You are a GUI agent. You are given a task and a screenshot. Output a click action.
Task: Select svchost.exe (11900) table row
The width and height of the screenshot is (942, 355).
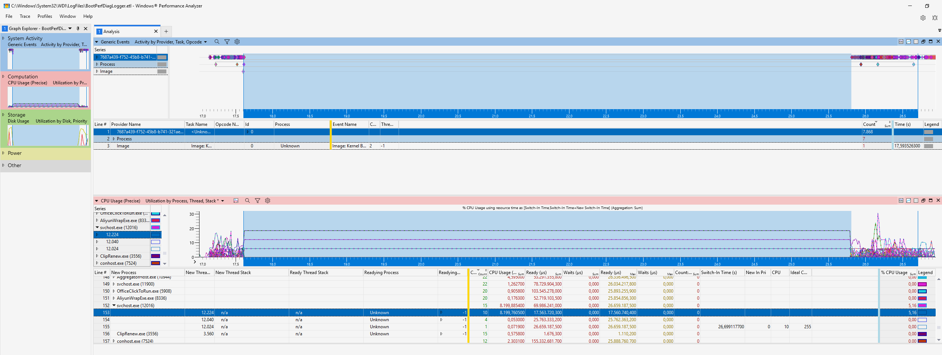pos(514,284)
